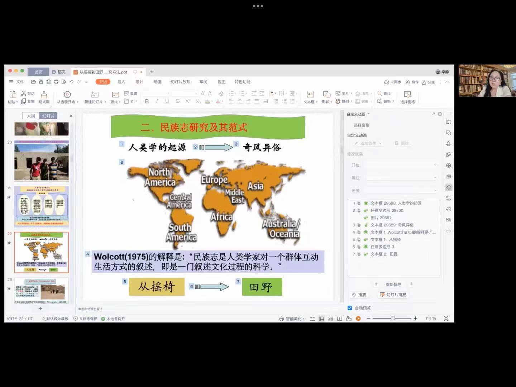This screenshot has width=516, height=387.
Task: Switch to the 首页 home tab
Action: pos(39,72)
